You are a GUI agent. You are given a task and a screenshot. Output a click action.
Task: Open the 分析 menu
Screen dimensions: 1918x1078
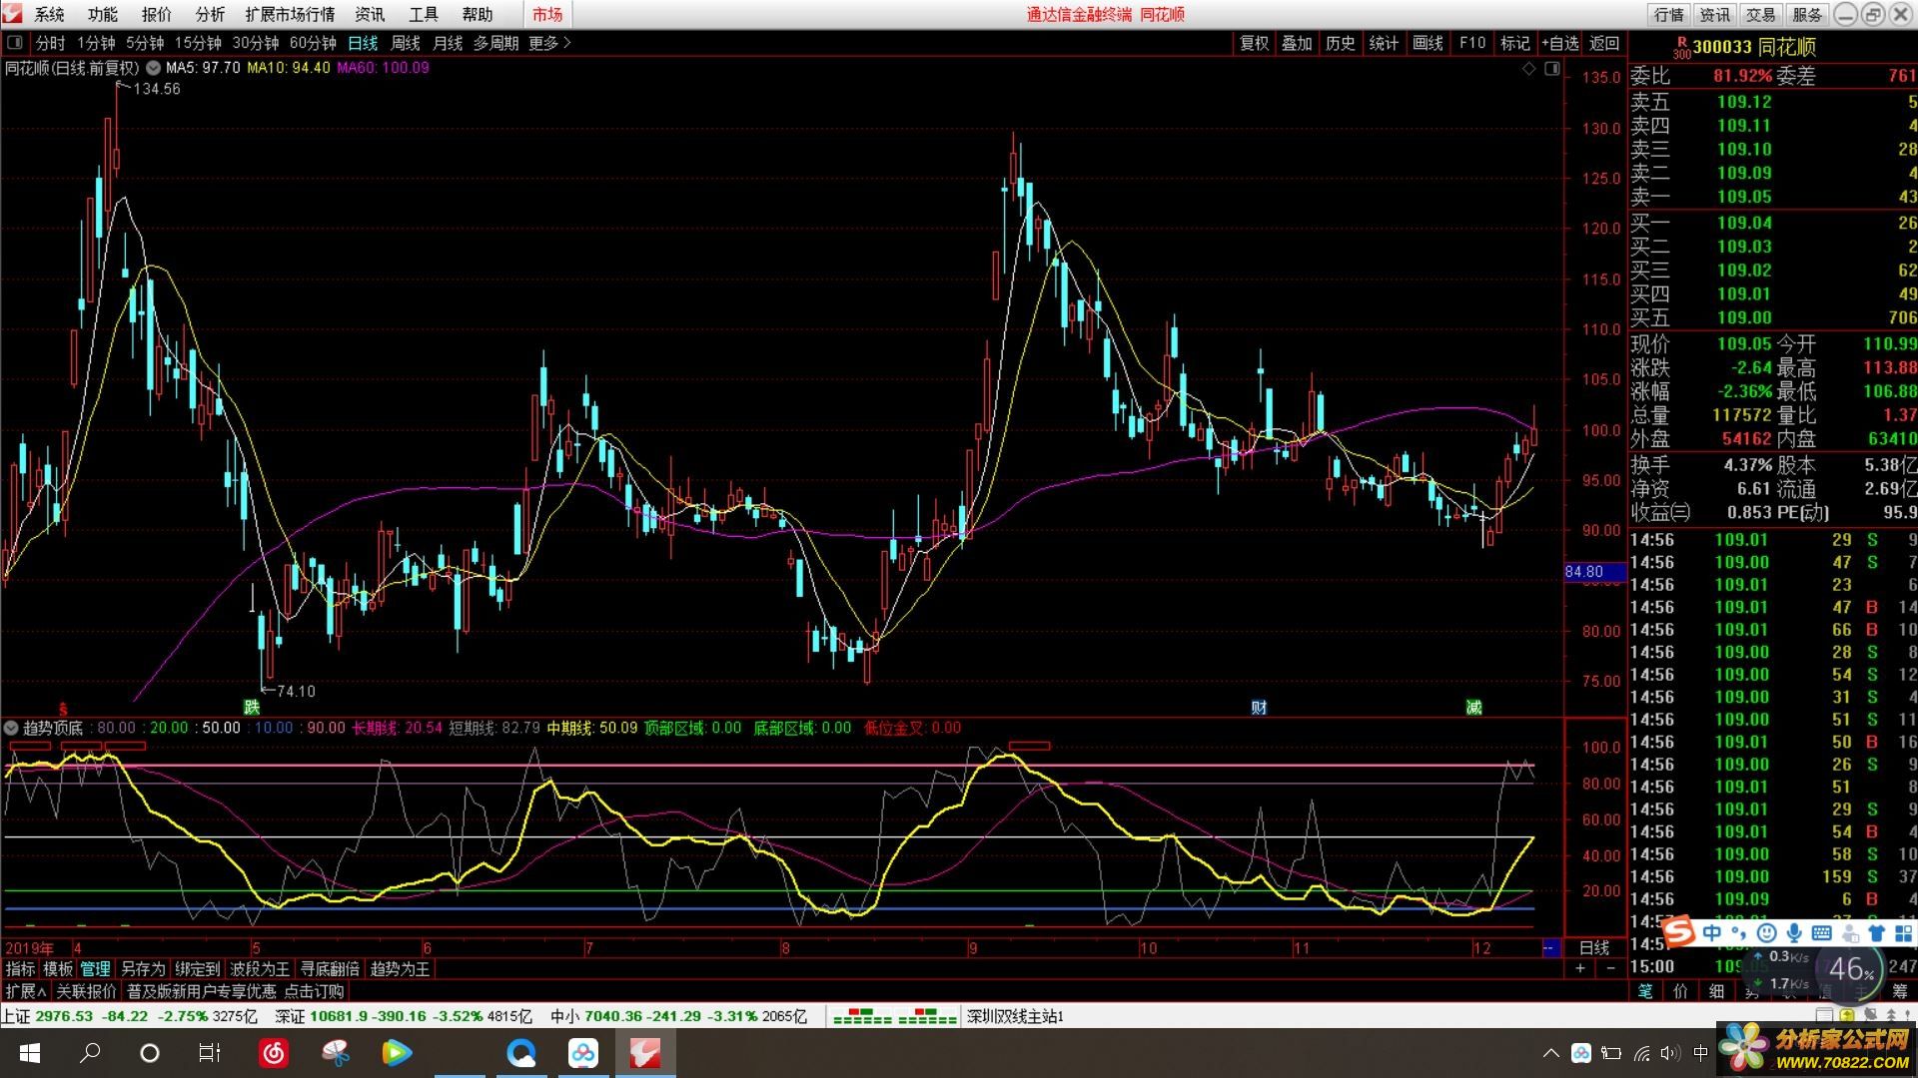click(x=211, y=15)
